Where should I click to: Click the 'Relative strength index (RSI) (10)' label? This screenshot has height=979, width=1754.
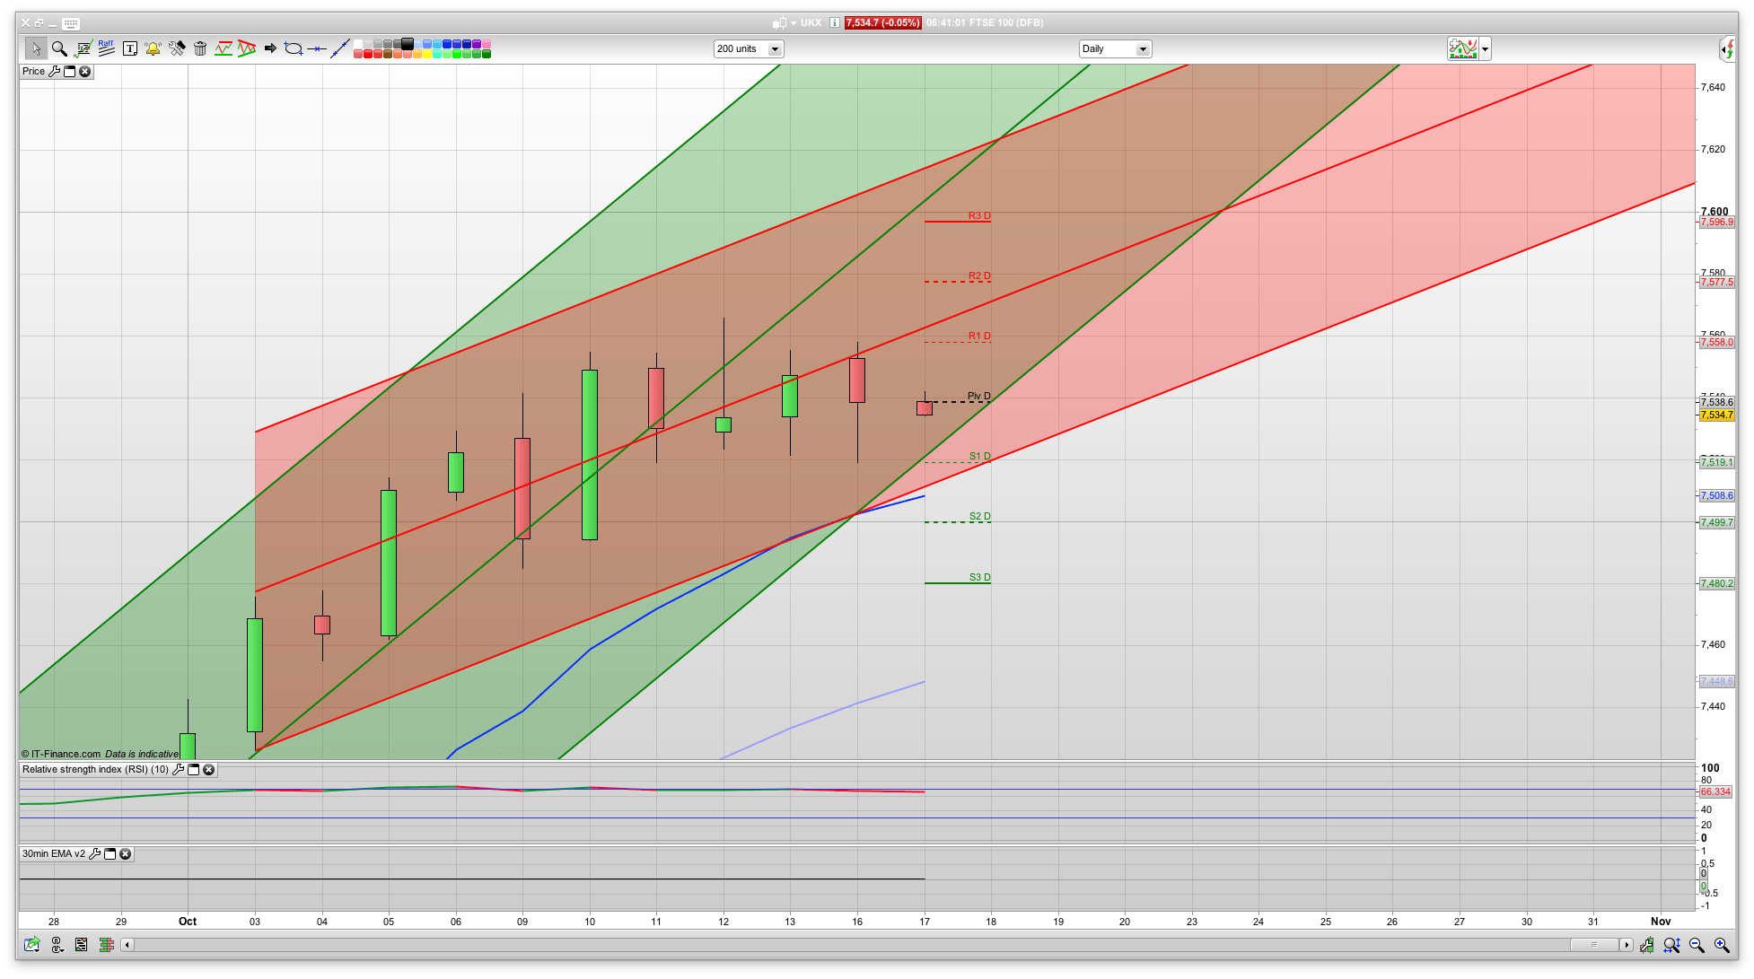tap(95, 770)
